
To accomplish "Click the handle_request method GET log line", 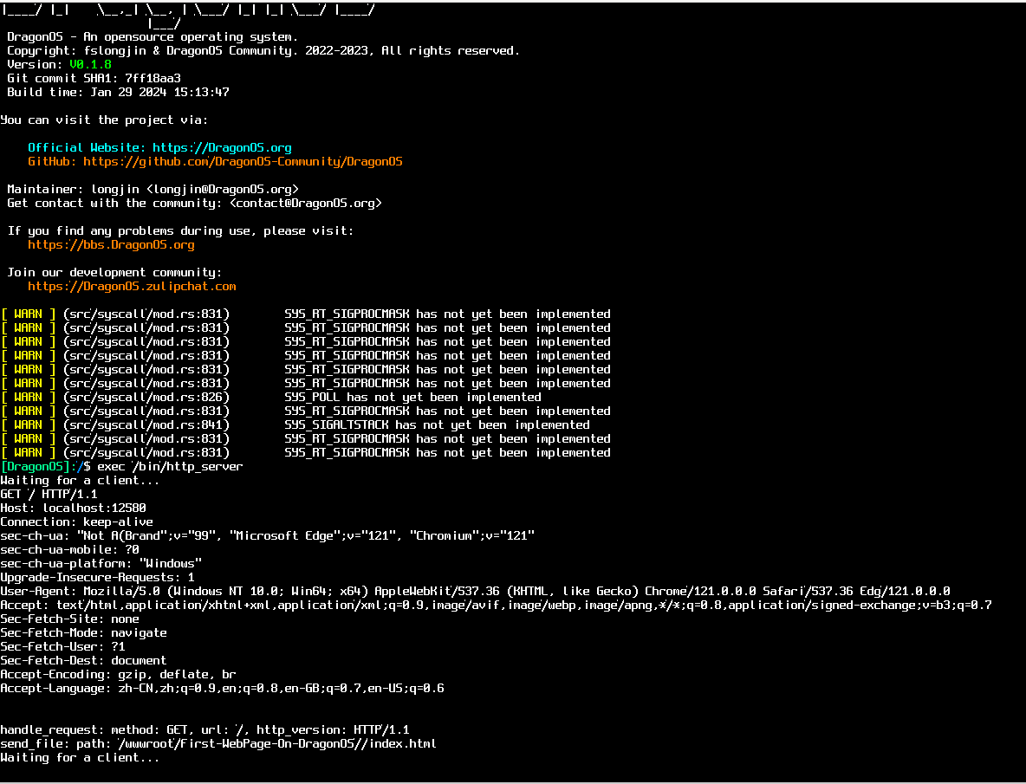I will pos(205,730).
